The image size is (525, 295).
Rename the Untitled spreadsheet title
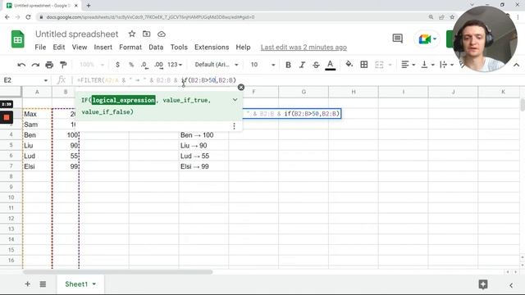tap(76, 34)
